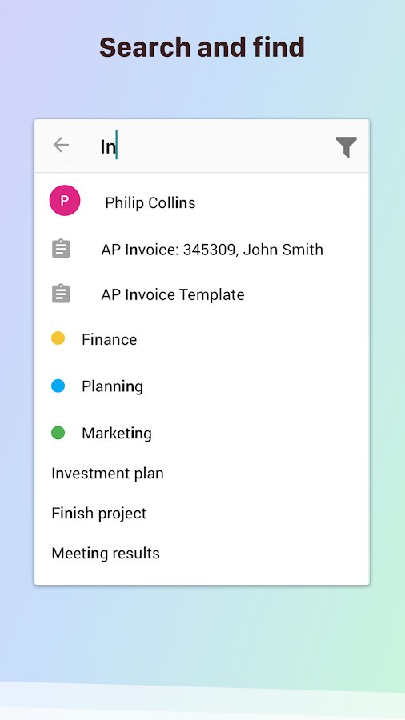
Task: Click the name "John Smith" in invoice result
Action: [283, 250]
